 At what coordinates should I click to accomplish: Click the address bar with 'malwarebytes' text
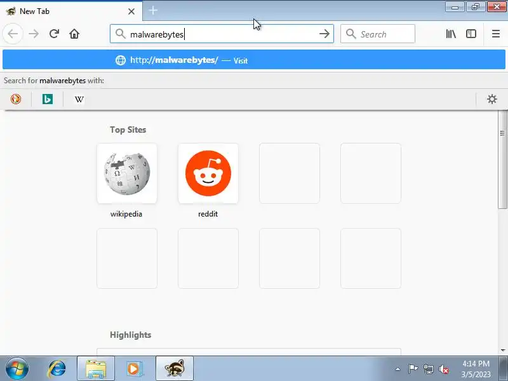pos(222,34)
